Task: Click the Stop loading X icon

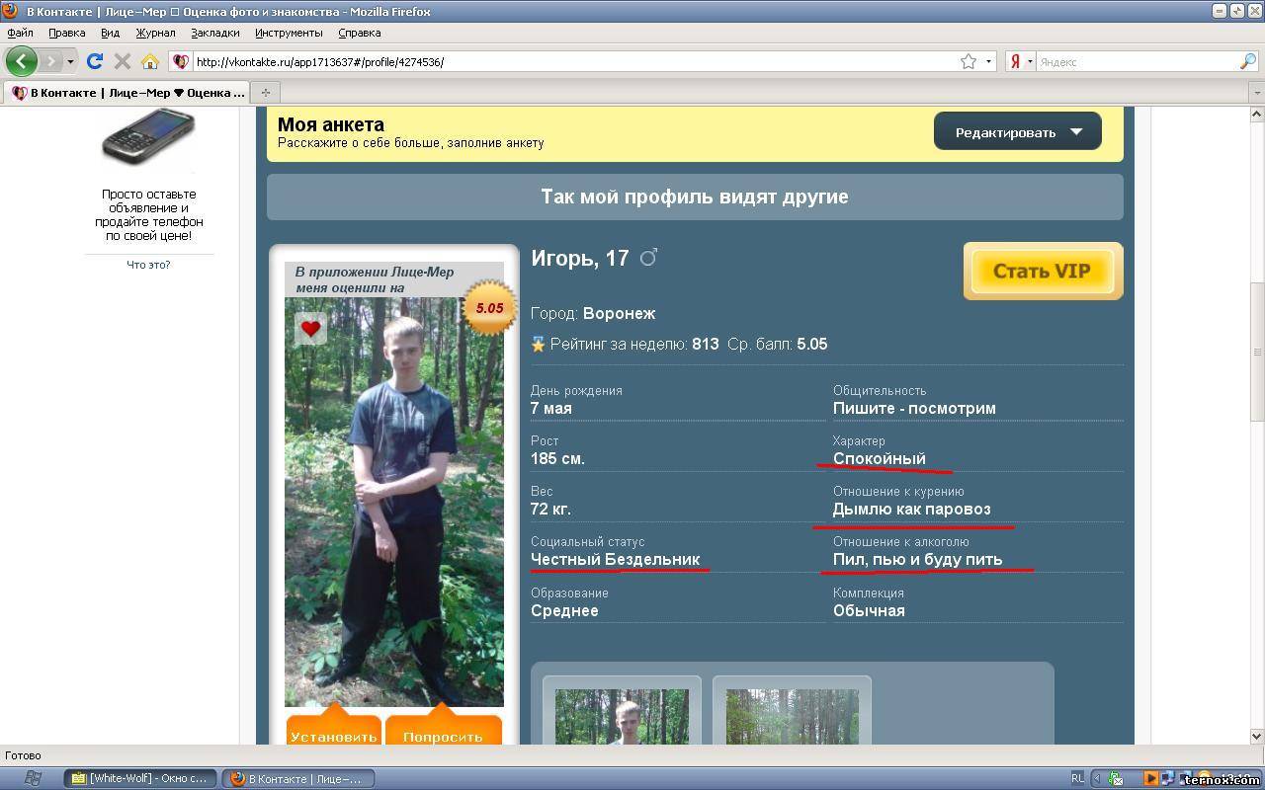Action: pos(123,61)
